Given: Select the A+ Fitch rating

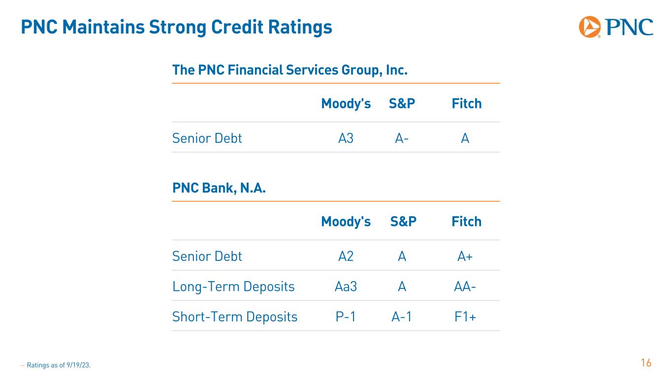Looking at the screenshot, I should click(465, 256).
